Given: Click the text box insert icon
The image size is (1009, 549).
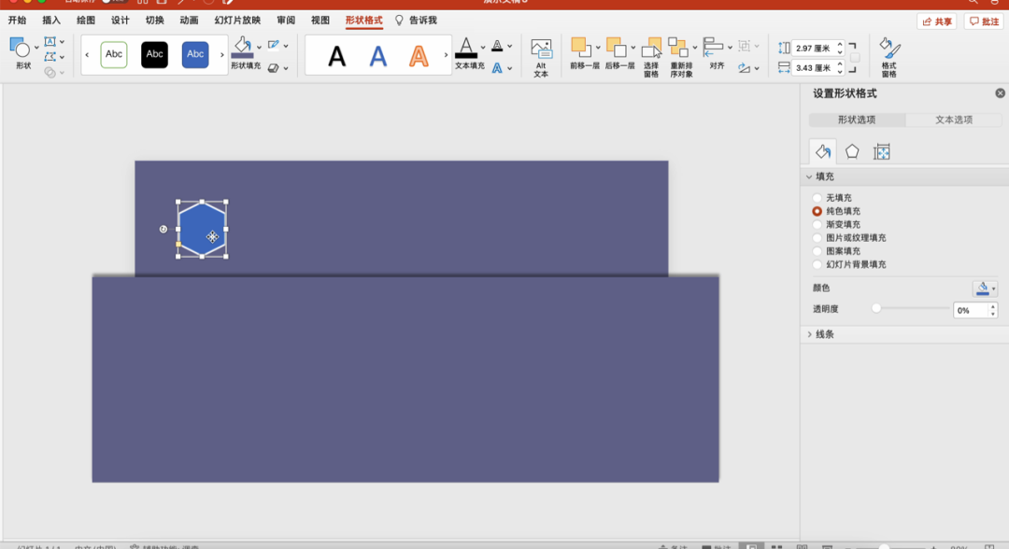Looking at the screenshot, I should pyautogui.click(x=50, y=42).
